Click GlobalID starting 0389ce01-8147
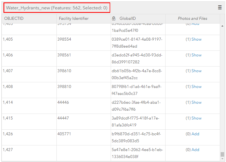The image size is (226, 162). click(x=137, y=43)
